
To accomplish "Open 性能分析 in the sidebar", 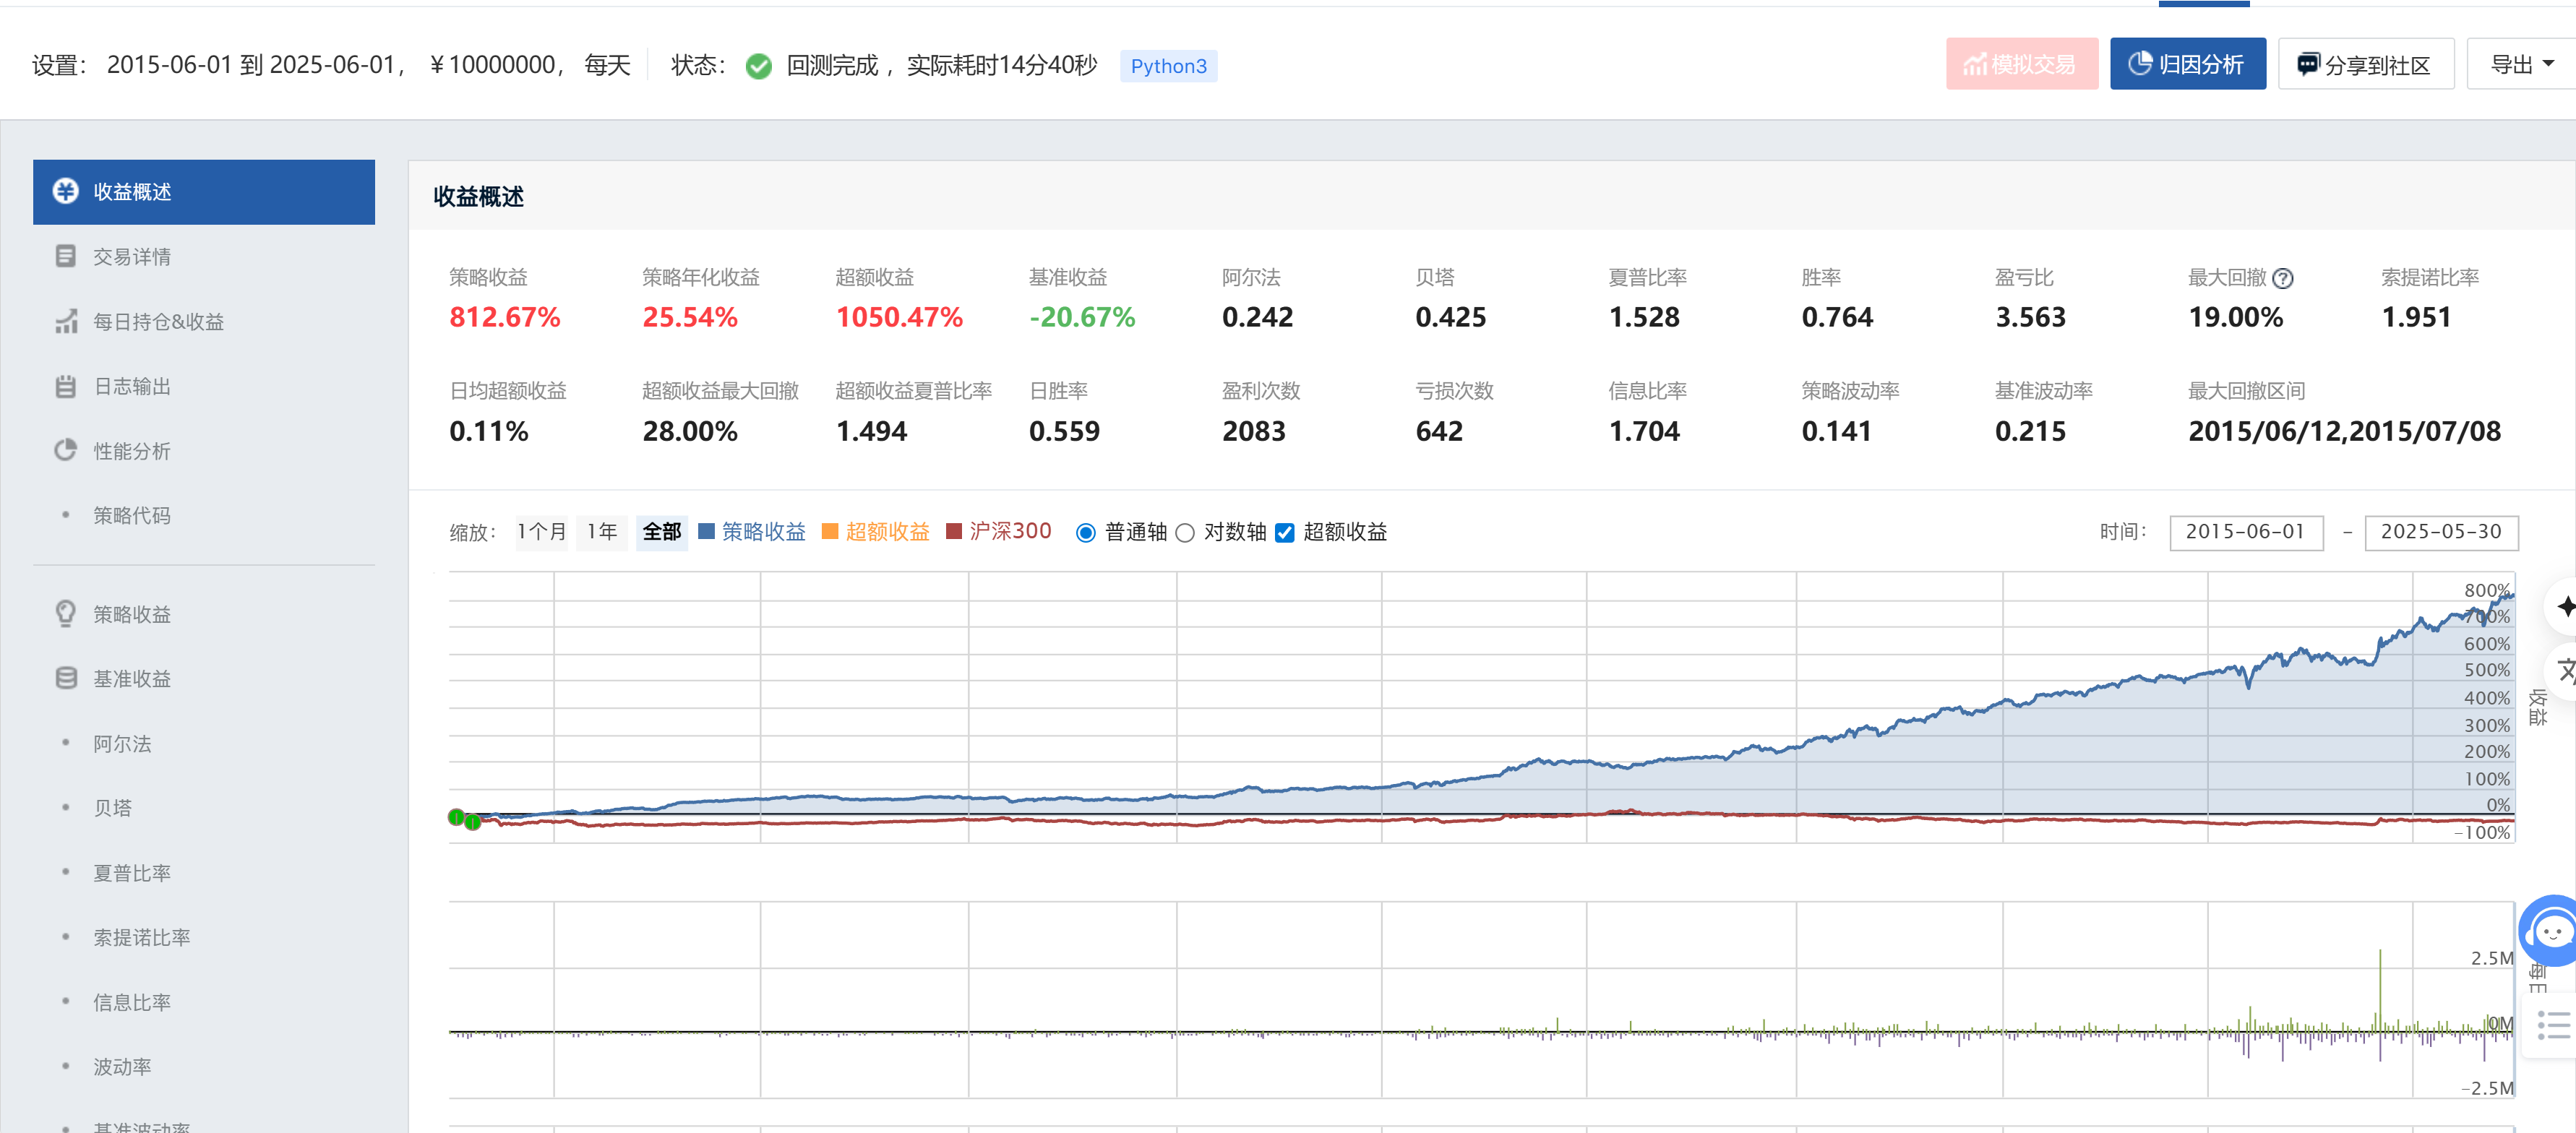I will tap(204, 451).
